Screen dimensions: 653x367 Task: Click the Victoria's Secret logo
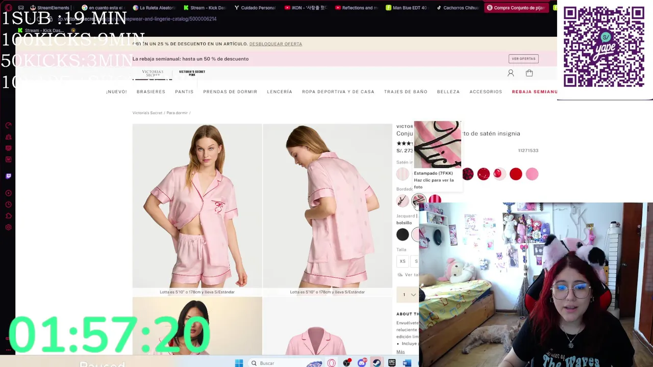coord(153,73)
